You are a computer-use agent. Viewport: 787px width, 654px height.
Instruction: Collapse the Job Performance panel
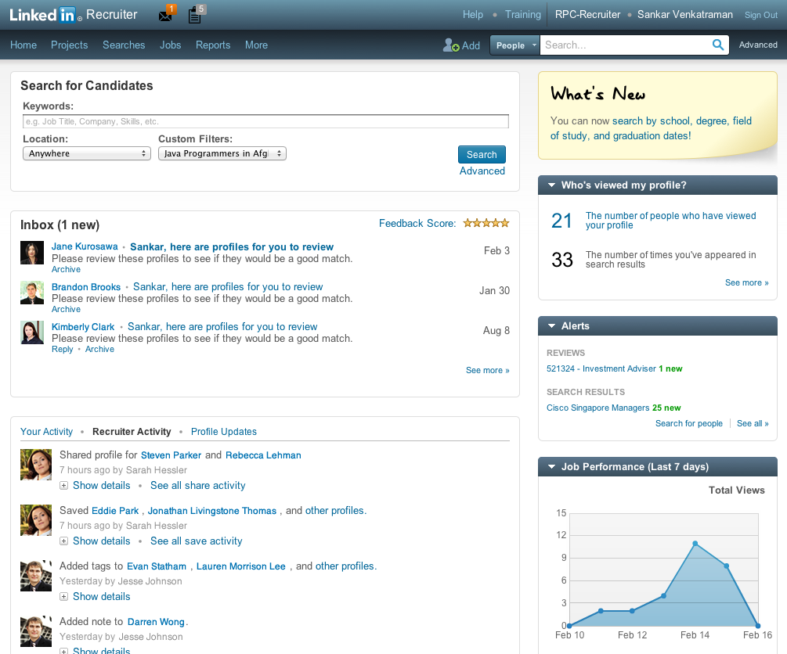551,466
